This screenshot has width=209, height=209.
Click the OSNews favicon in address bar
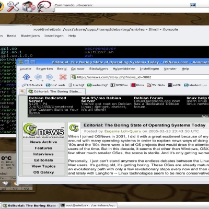coord(74,77)
